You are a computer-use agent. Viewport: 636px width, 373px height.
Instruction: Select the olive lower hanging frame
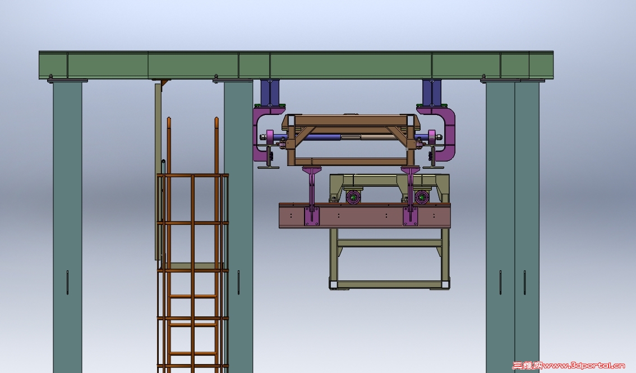click(389, 232)
